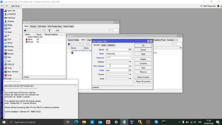Expand Routing submenu
The height and width of the screenshot is (125, 222).
point(10,47)
